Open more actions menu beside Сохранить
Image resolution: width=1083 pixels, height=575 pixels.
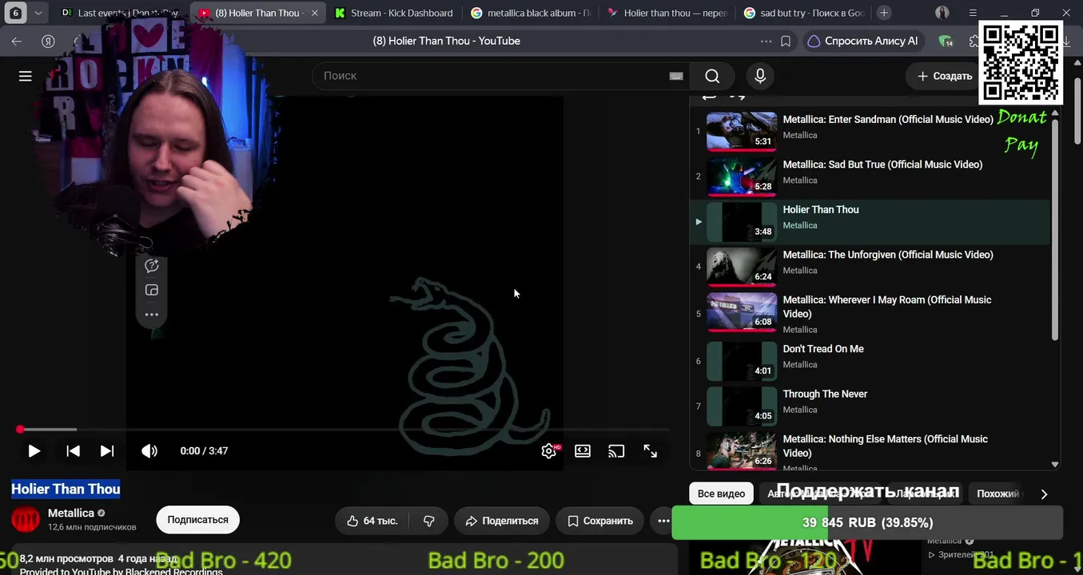point(663,521)
